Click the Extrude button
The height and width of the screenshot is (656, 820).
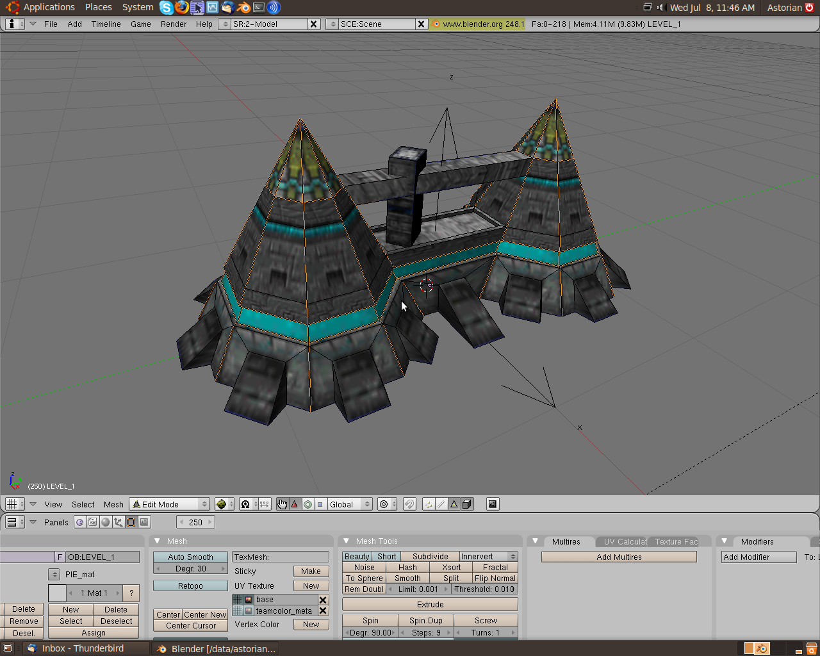pos(430,605)
